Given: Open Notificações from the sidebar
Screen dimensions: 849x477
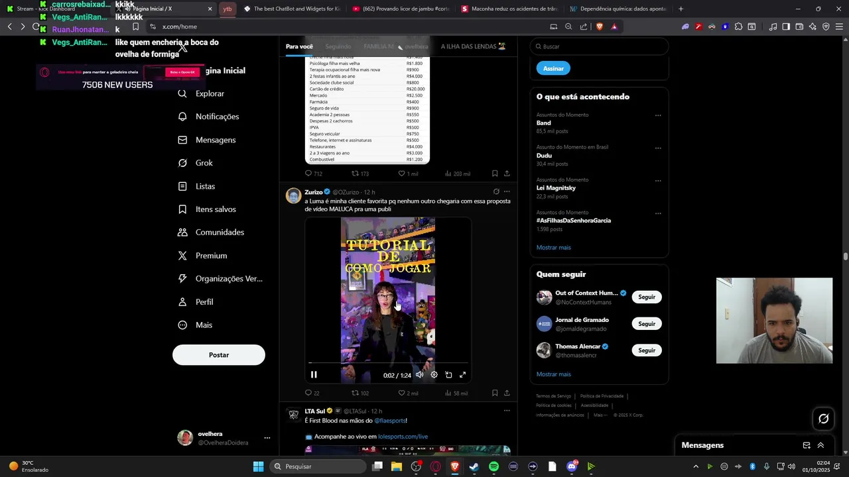Looking at the screenshot, I should pyautogui.click(x=209, y=117).
